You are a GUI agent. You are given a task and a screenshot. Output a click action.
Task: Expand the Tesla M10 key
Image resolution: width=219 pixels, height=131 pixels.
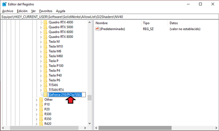(41, 47)
